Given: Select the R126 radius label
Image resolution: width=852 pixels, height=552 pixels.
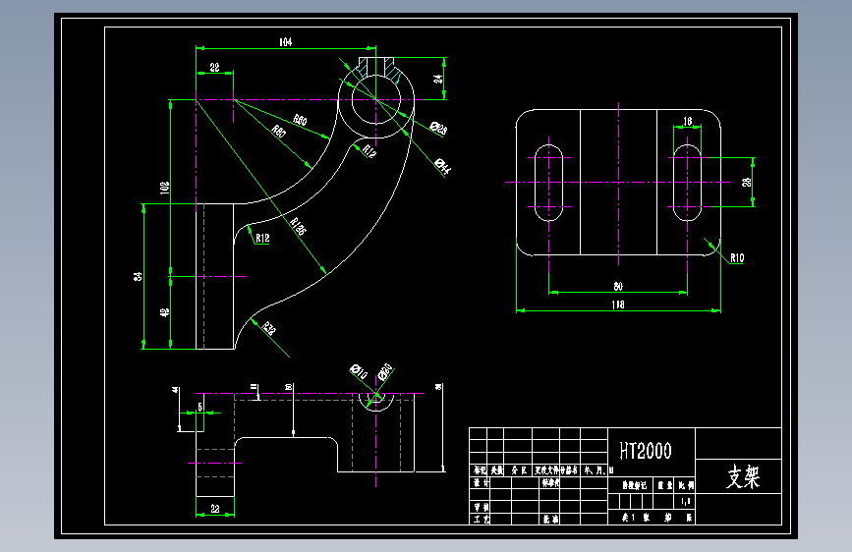Looking at the screenshot, I should 298,226.
